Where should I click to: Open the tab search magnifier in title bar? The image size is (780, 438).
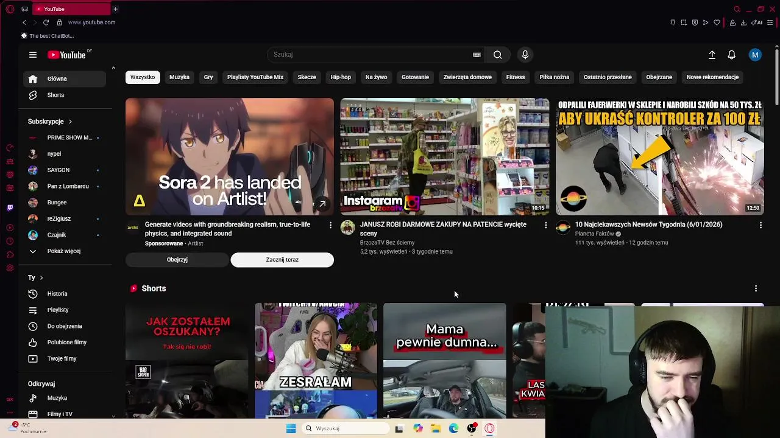[x=737, y=9]
